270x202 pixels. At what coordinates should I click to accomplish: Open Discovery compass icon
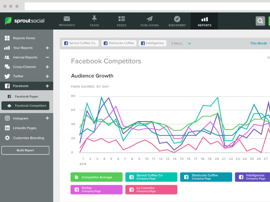(177, 19)
